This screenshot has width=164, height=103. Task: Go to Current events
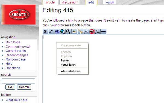coord(16,51)
